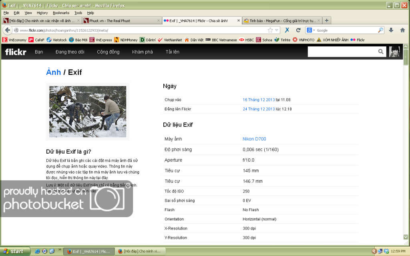Open the BBC Vietnamese bookmark
Viewport: 410px width, 256px height.
(221, 40)
